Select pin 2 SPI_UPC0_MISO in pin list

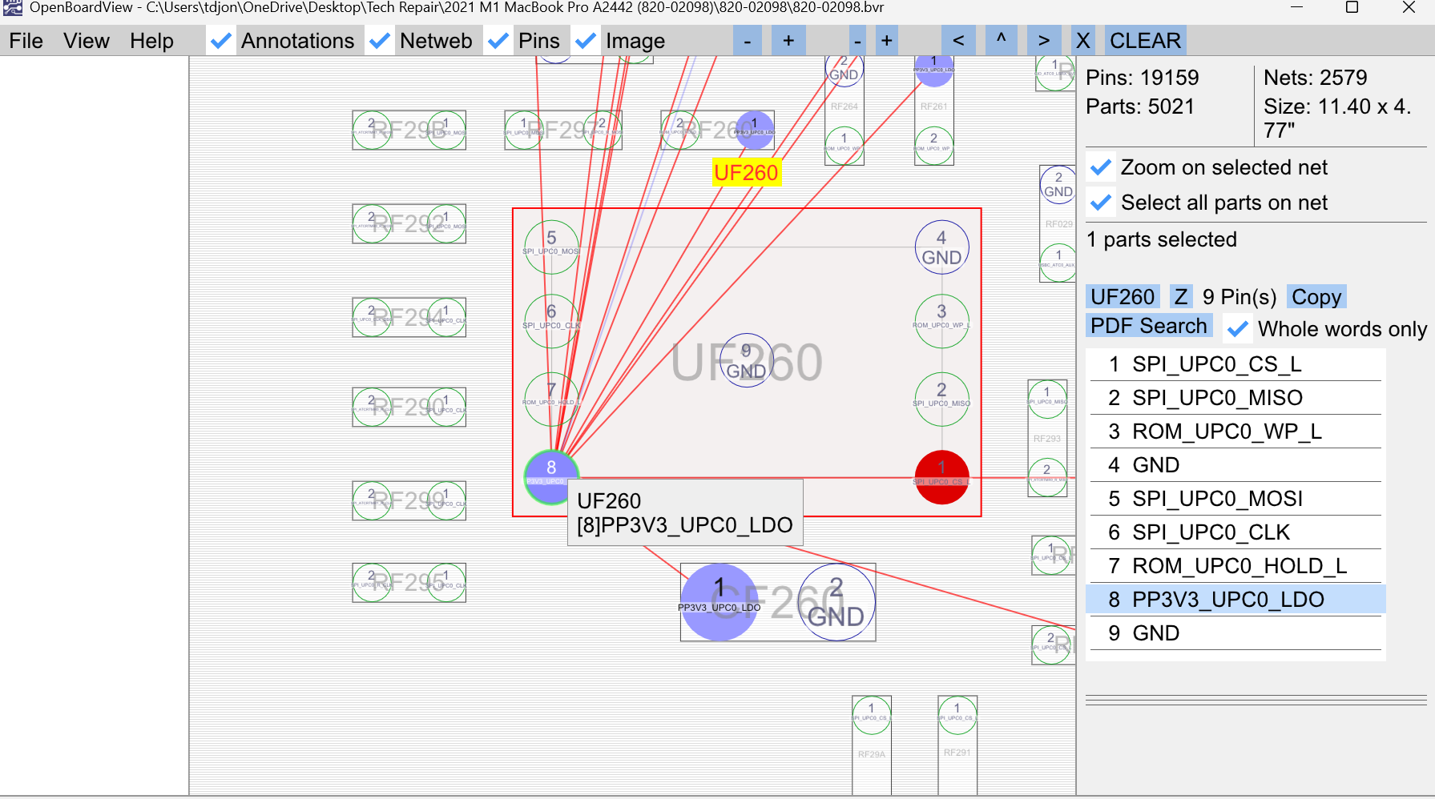(x=1235, y=398)
